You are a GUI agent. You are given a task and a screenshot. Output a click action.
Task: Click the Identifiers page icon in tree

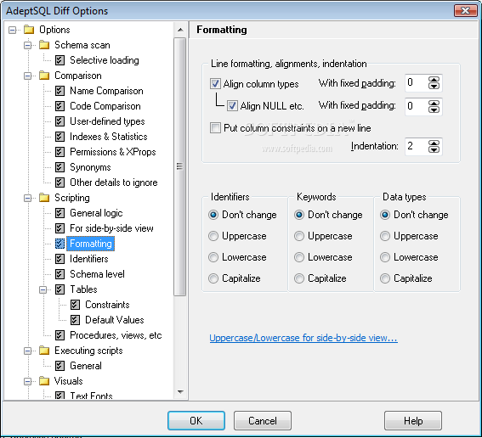coord(60,259)
